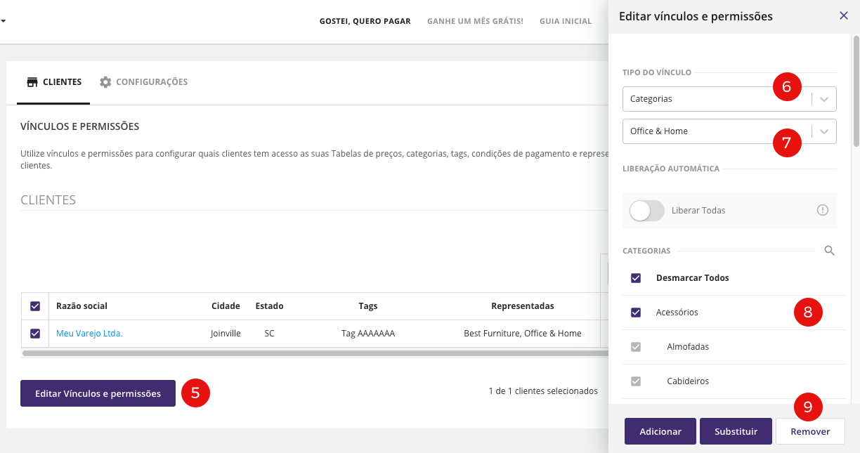Click the gear icon beside CONFIGURAÇÕES

[x=105, y=82]
